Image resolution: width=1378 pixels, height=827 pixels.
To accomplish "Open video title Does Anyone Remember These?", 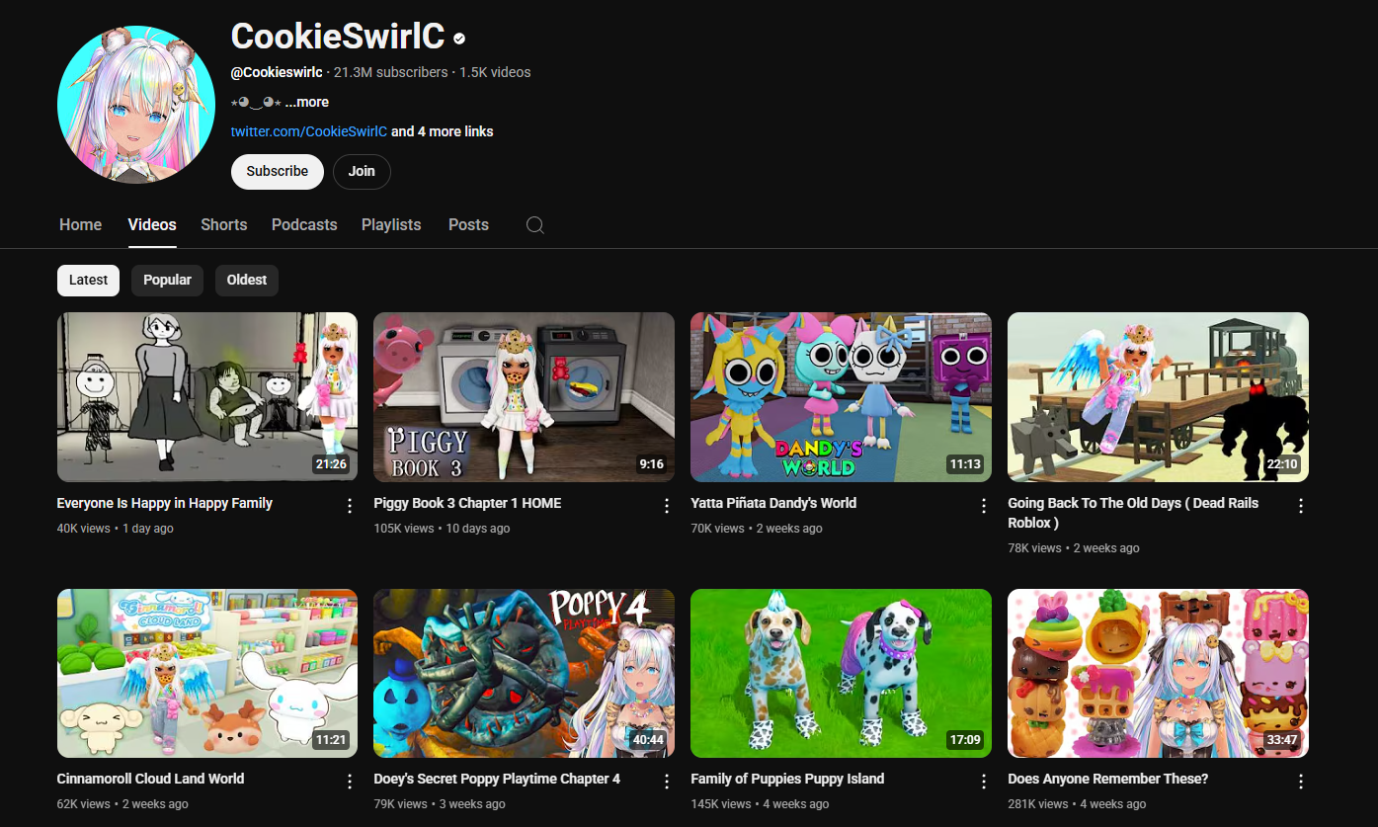I will [1107, 779].
